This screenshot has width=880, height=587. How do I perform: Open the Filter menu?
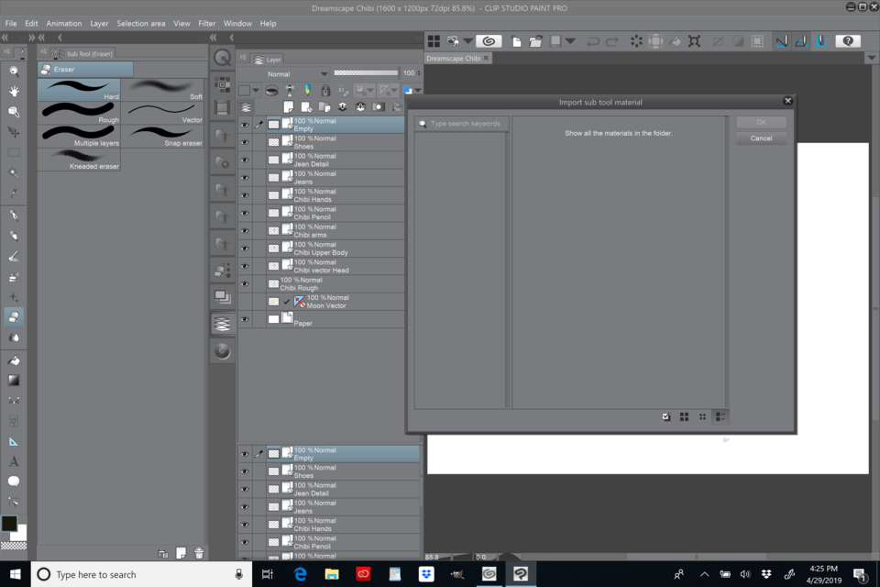pos(207,23)
